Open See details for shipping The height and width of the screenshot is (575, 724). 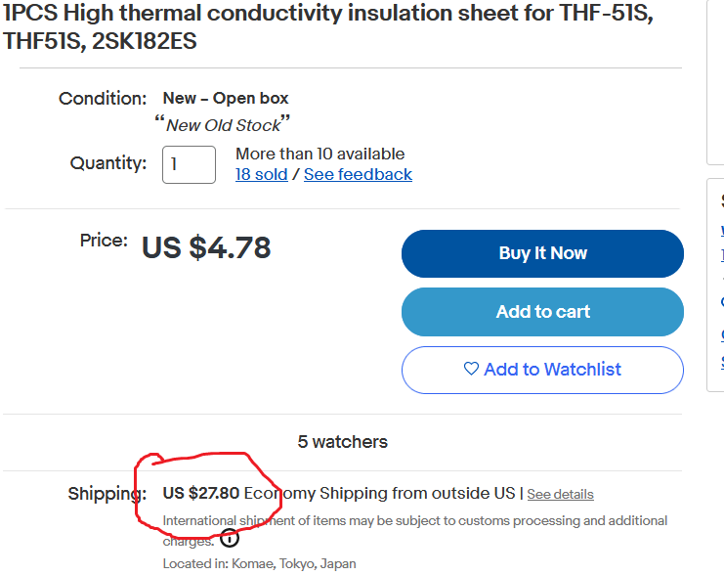[560, 494]
